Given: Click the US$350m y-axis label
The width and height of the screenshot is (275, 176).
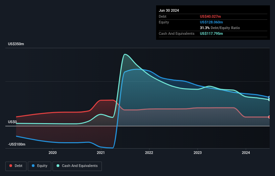Looking at the screenshot, I should 16,44.
